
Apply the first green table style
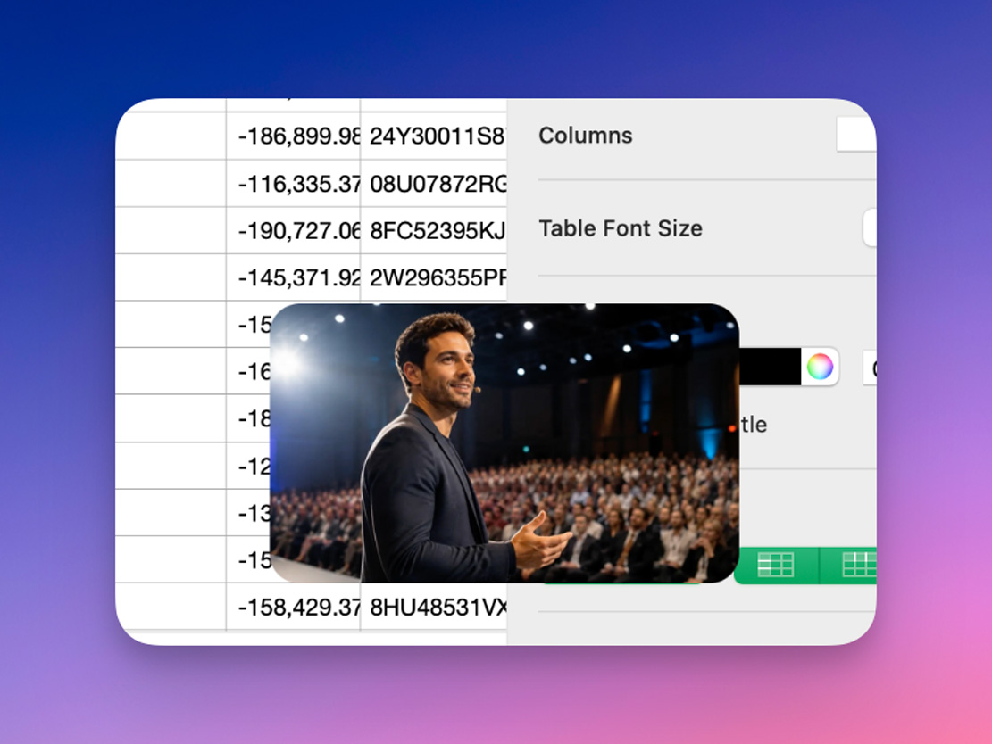[776, 565]
